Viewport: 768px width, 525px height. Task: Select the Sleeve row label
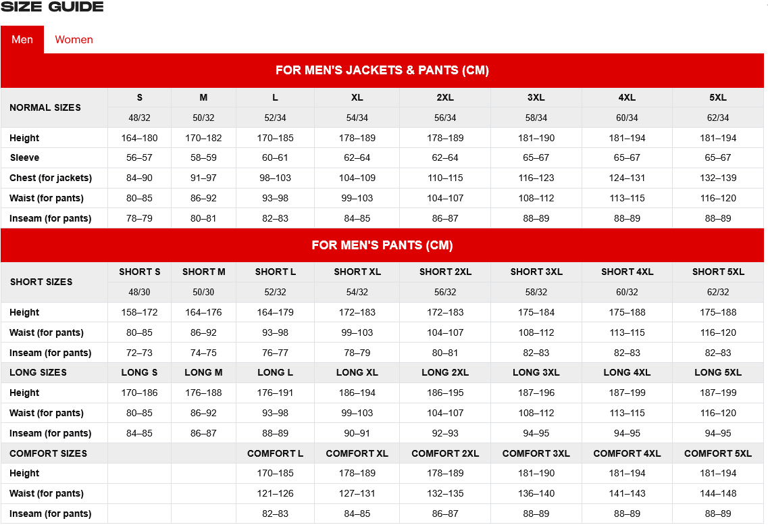pos(24,157)
